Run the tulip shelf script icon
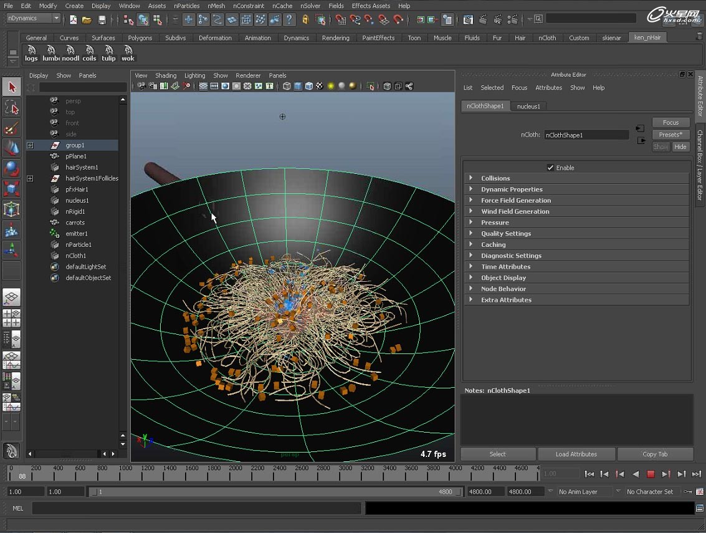The width and height of the screenshot is (706, 533). pos(108,53)
